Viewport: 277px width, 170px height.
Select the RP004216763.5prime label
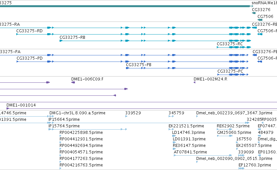(x=81, y=165)
